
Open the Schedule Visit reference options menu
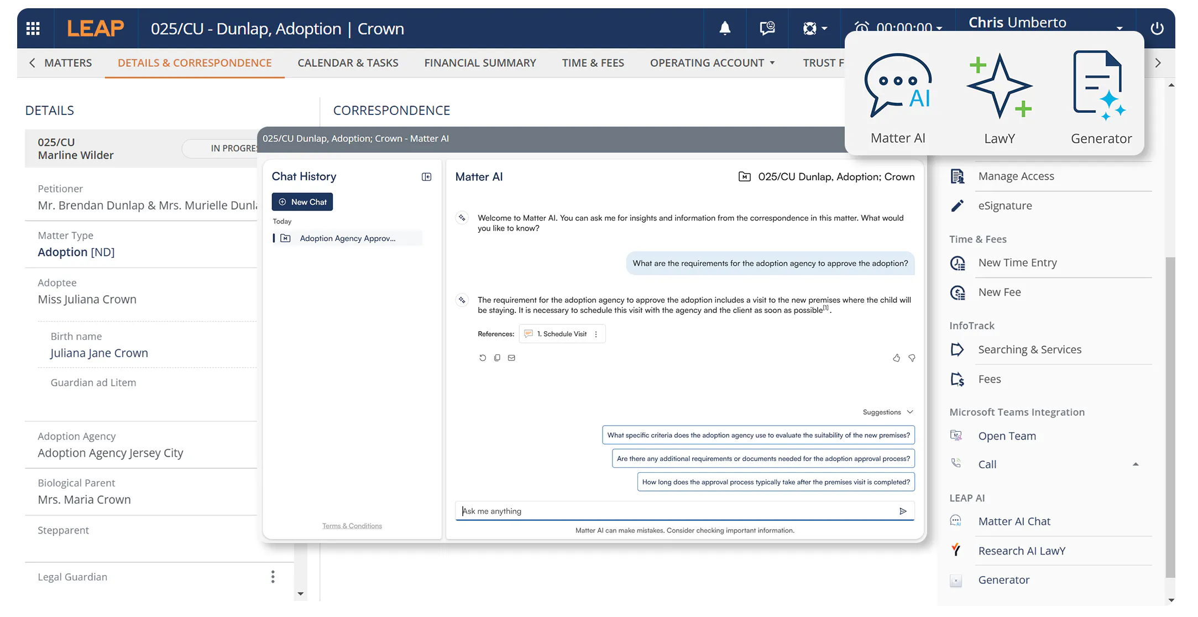(596, 334)
